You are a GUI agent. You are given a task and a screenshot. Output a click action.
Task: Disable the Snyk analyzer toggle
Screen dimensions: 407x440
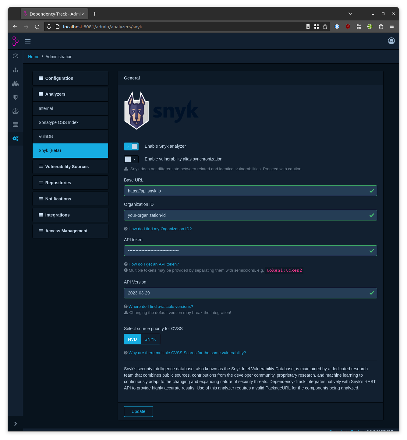click(x=131, y=146)
